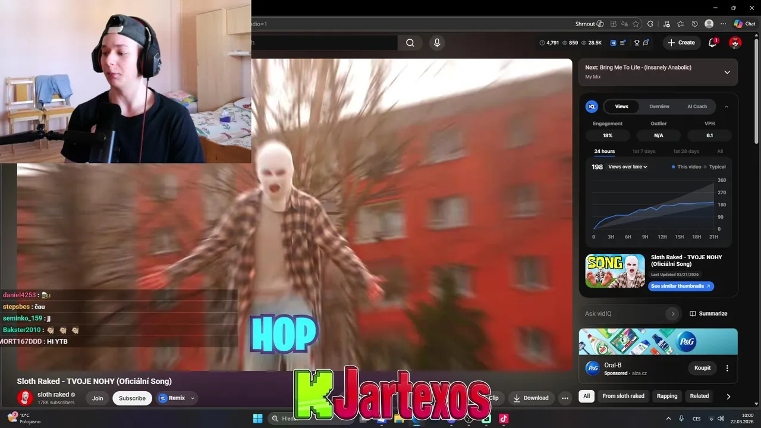Switch to the Overview tab in vidIQ
761x428 pixels.
point(659,106)
